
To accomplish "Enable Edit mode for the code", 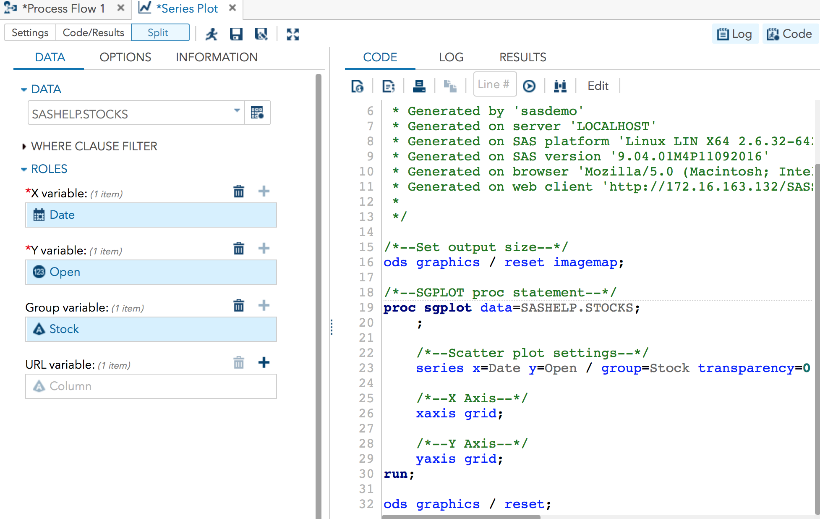I will (598, 85).
